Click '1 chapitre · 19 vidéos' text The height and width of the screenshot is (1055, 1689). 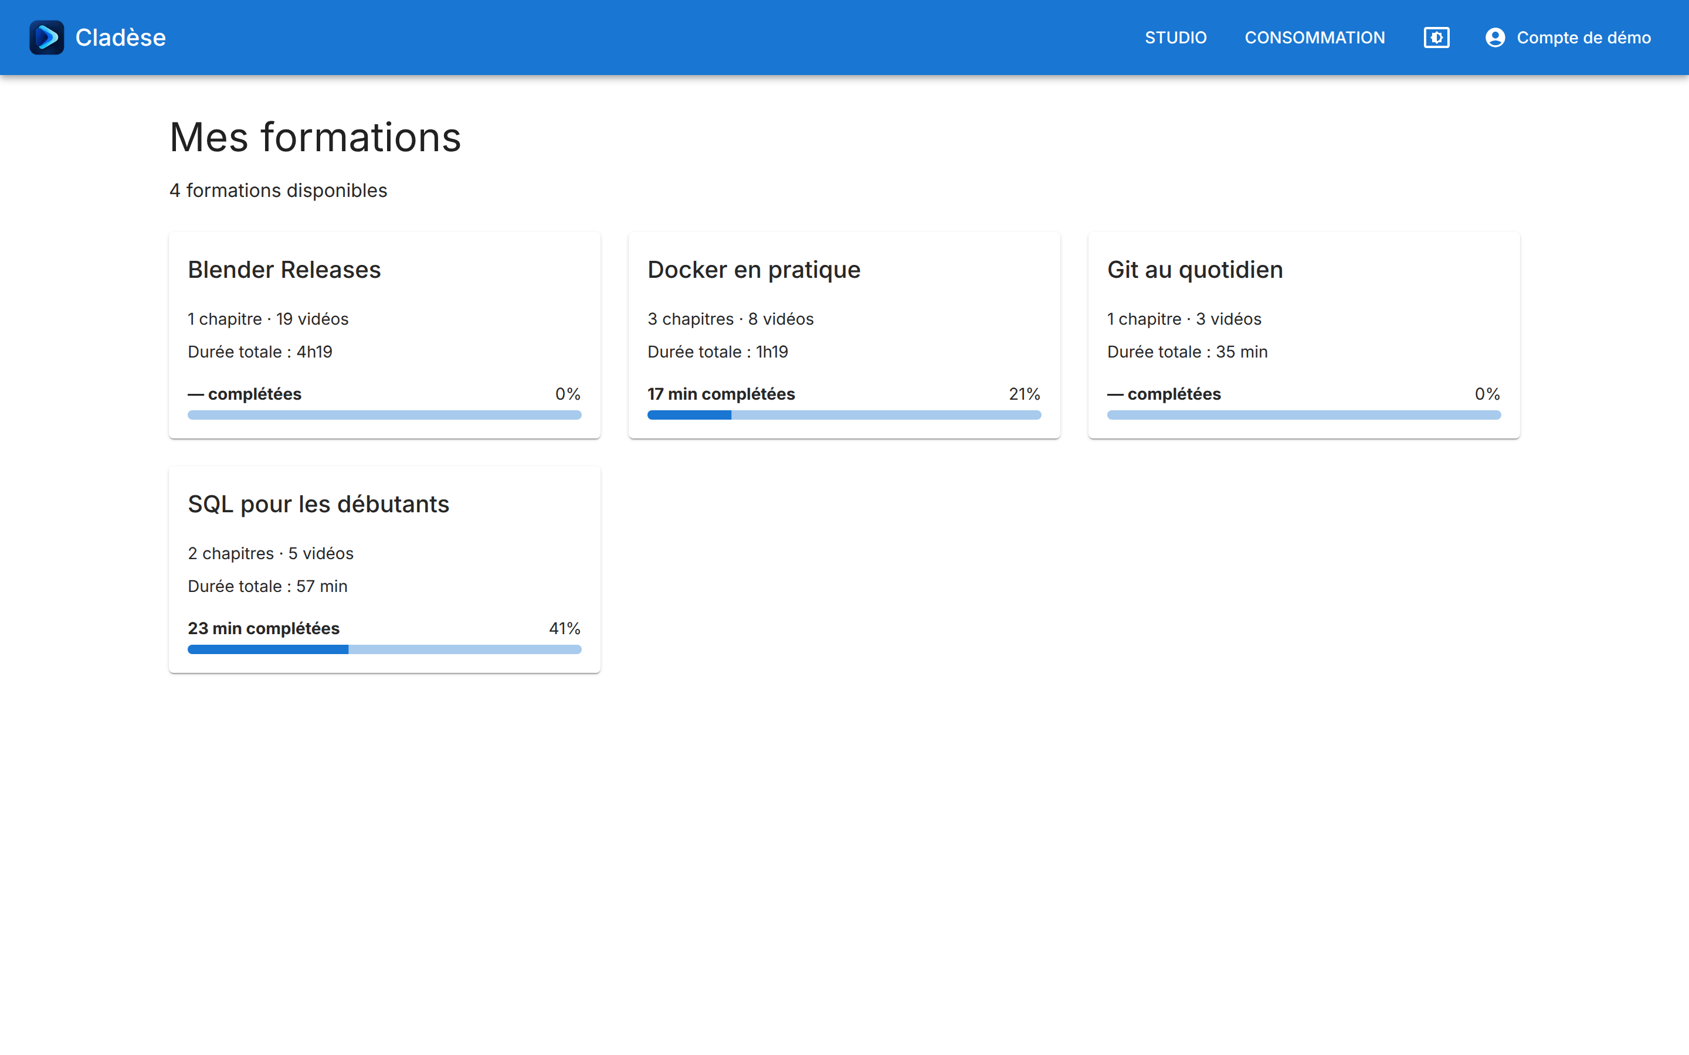click(268, 319)
